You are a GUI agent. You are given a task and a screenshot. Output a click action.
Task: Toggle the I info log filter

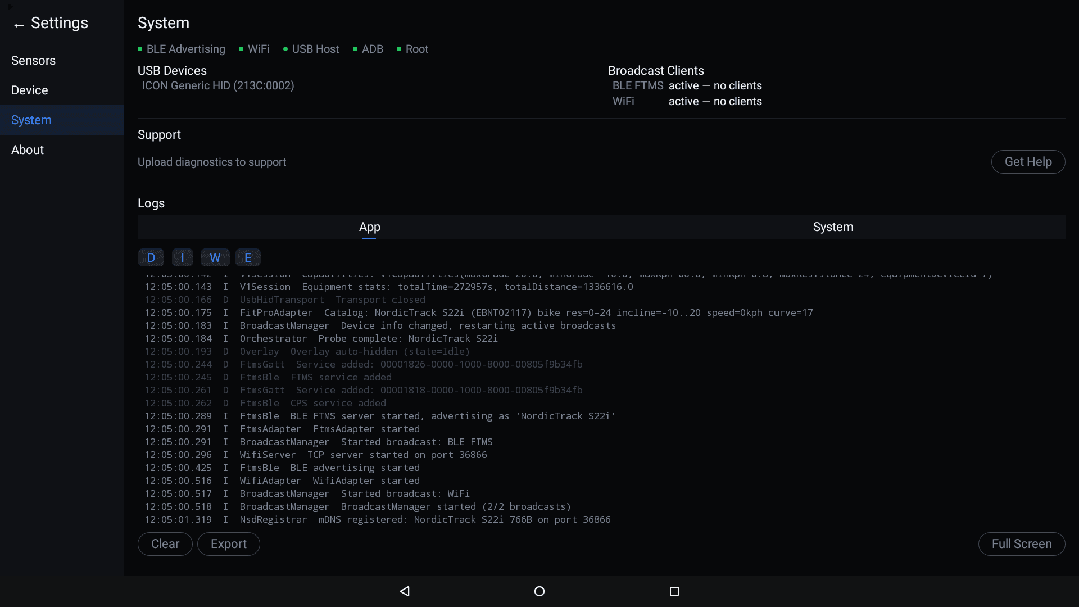183,257
